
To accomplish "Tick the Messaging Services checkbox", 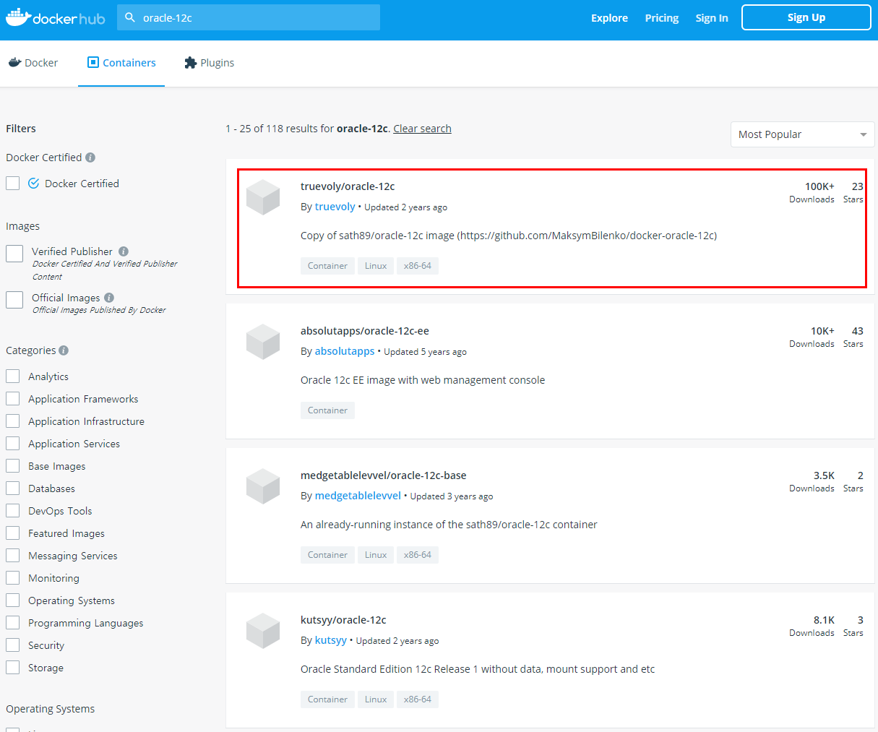I will pyautogui.click(x=12, y=556).
